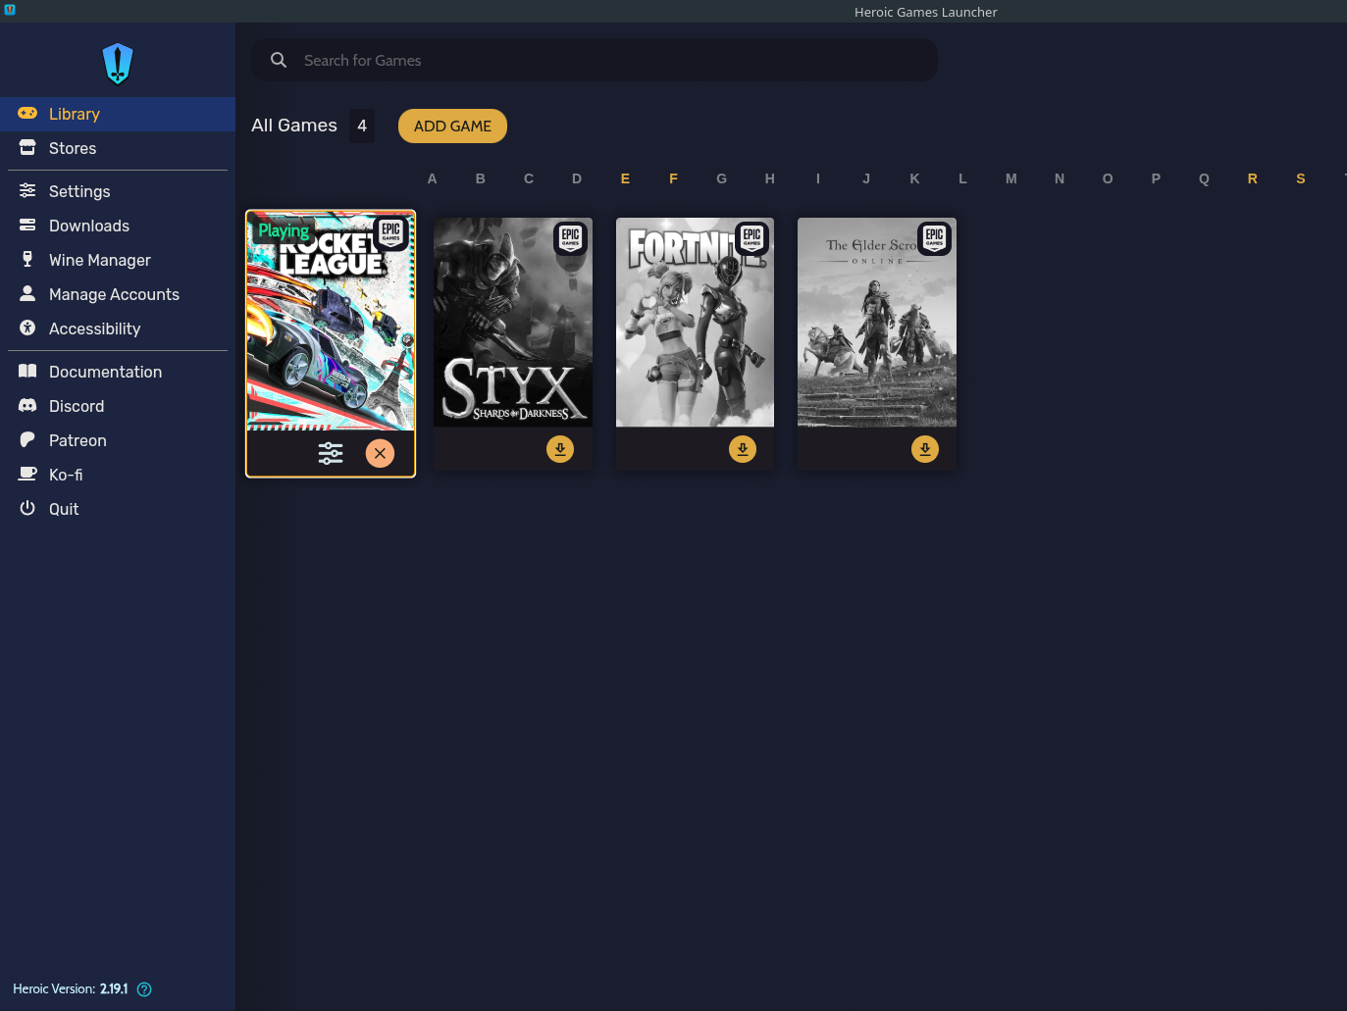Click the ADD GAME button

pyautogui.click(x=452, y=126)
